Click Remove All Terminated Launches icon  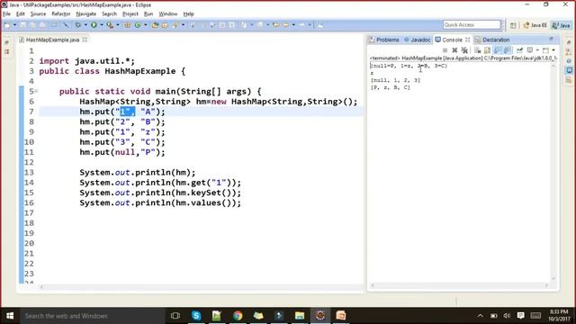click(x=464, y=50)
